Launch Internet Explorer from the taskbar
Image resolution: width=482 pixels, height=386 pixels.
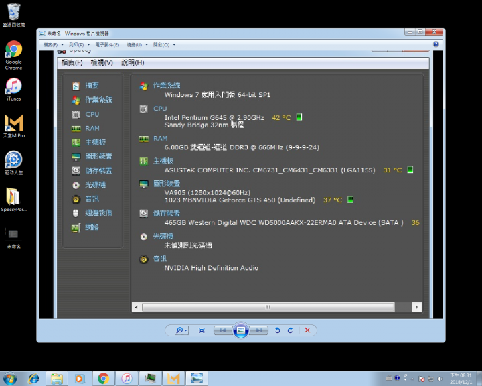pyautogui.click(x=34, y=379)
